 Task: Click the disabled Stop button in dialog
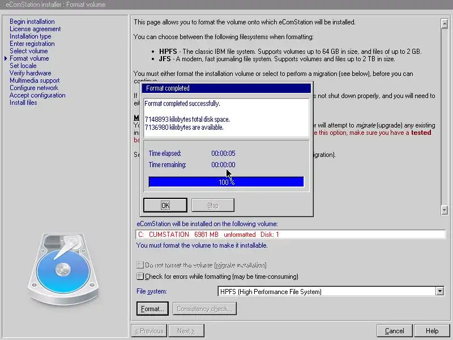tap(213, 205)
